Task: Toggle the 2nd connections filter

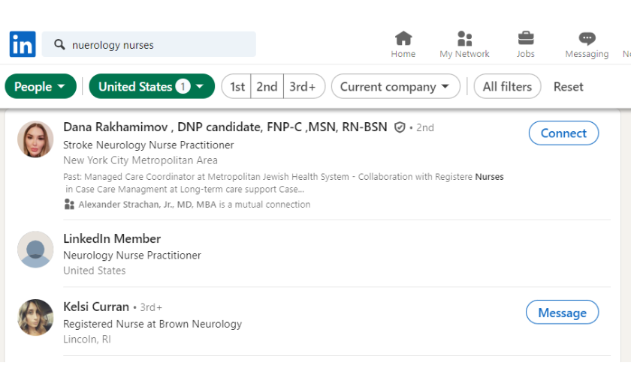Action: click(267, 86)
